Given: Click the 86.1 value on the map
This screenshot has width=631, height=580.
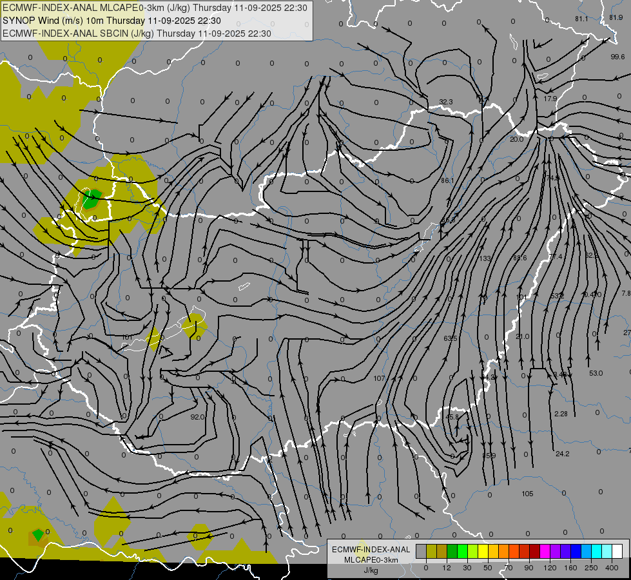Looking at the screenshot, I should click(x=447, y=180).
